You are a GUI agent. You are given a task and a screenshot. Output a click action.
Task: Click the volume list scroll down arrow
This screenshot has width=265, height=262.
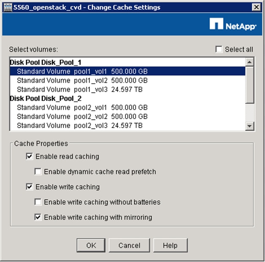(250, 126)
